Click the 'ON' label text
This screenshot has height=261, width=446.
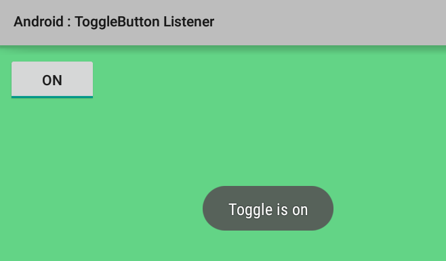pyautogui.click(x=52, y=80)
